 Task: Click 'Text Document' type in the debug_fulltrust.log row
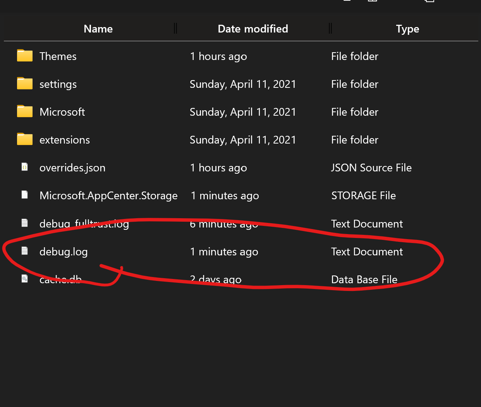(x=367, y=224)
